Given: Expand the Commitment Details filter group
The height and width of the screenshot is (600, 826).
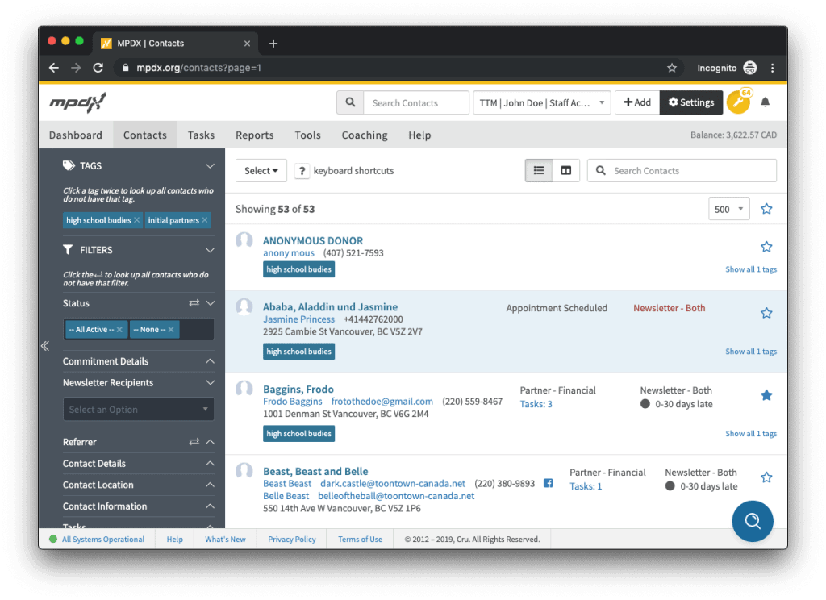Looking at the screenshot, I should coord(211,361).
